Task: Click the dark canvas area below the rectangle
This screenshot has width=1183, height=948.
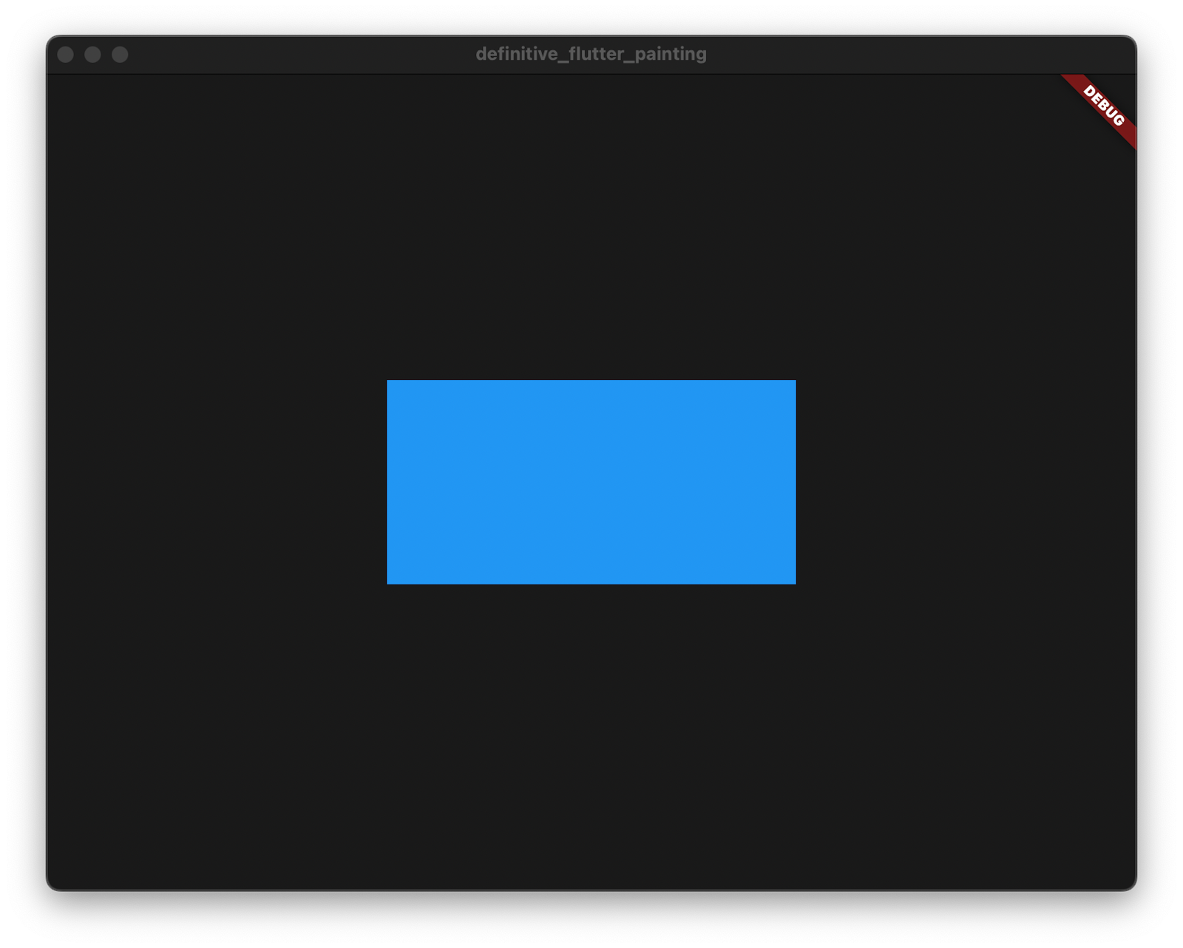Action: tap(591, 739)
